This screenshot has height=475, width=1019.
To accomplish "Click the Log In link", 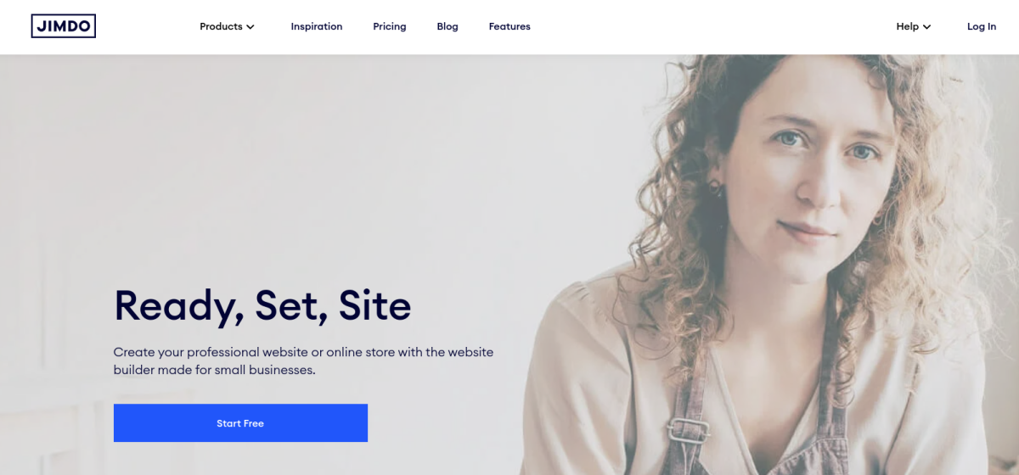I will pos(982,26).
